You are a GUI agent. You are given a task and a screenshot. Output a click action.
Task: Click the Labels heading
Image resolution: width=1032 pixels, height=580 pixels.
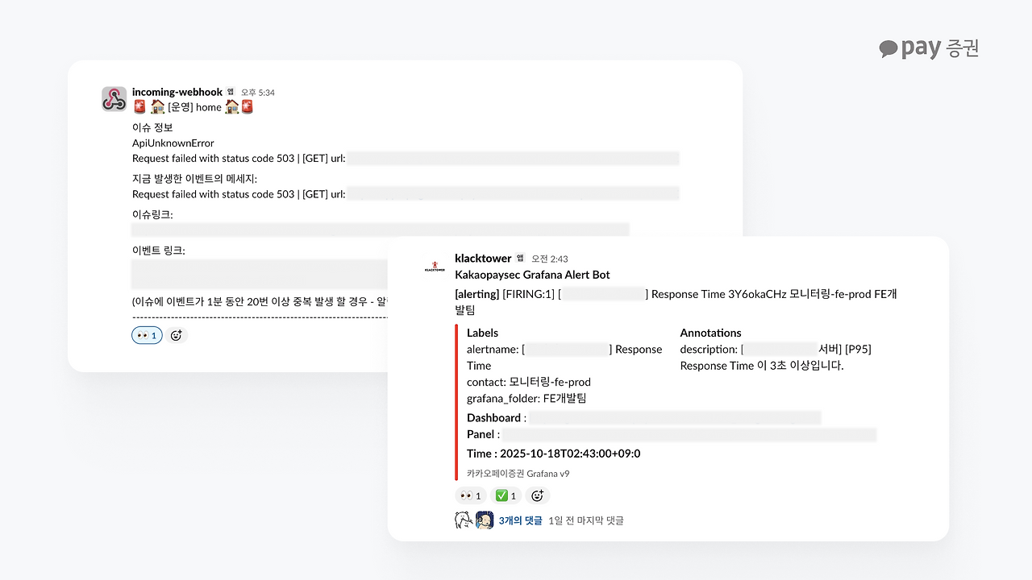point(482,333)
